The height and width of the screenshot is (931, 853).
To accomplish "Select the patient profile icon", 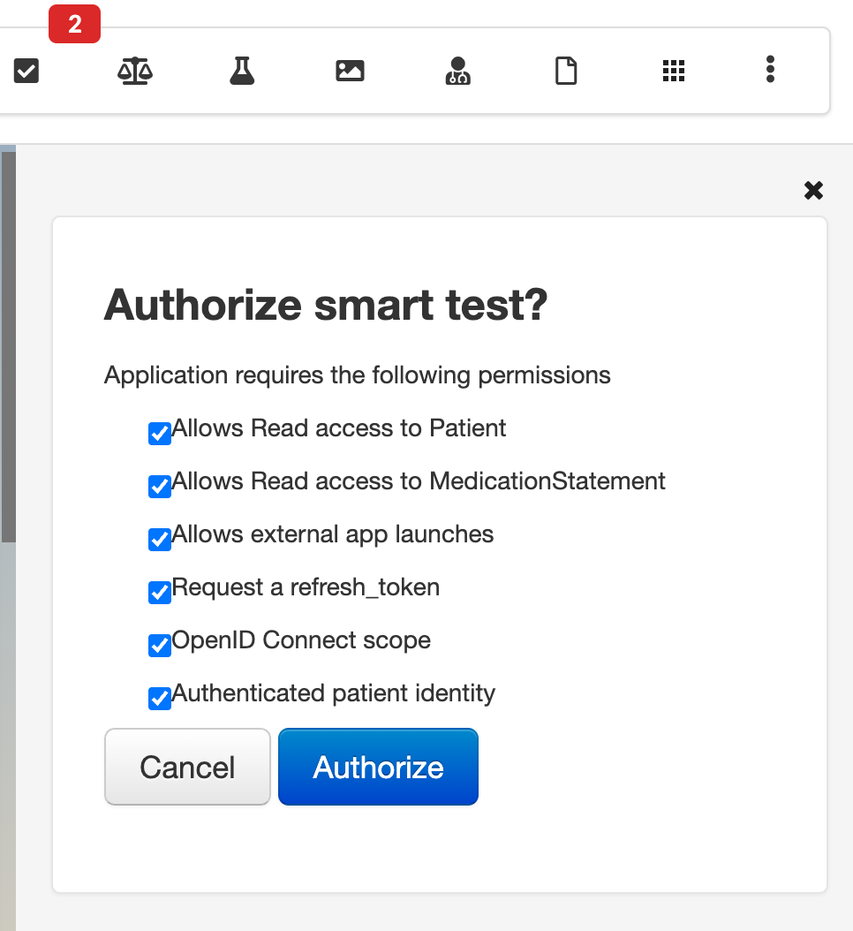I will pyautogui.click(x=457, y=71).
